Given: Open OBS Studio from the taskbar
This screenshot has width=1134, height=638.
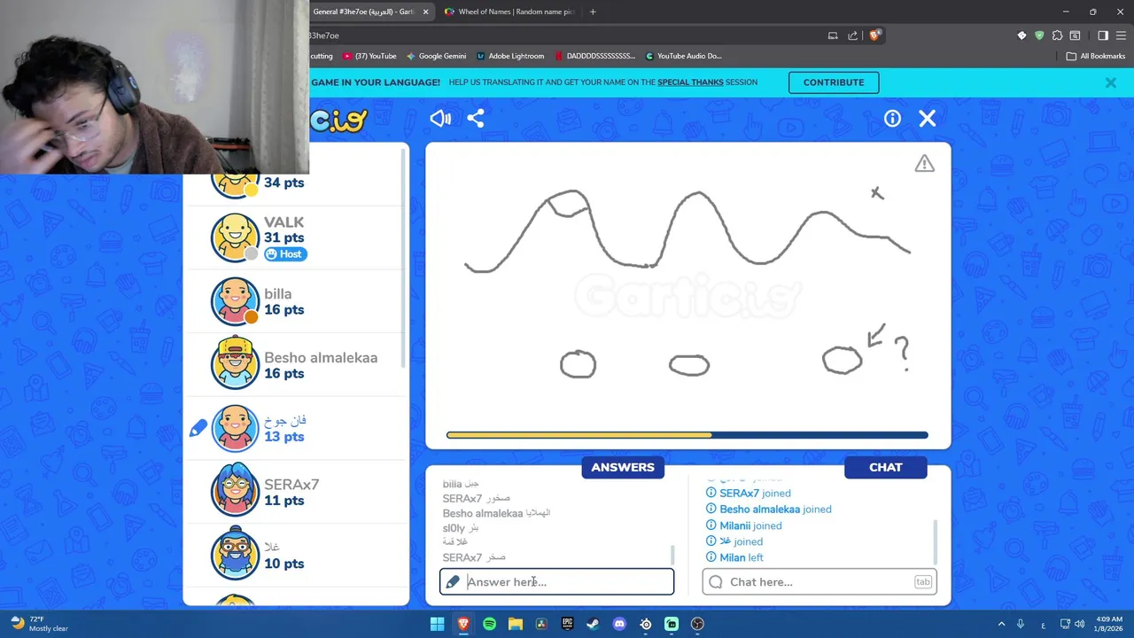Looking at the screenshot, I should coord(697,624).
